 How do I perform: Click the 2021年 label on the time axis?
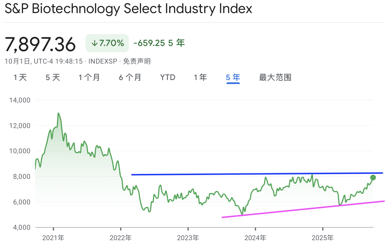53,238
